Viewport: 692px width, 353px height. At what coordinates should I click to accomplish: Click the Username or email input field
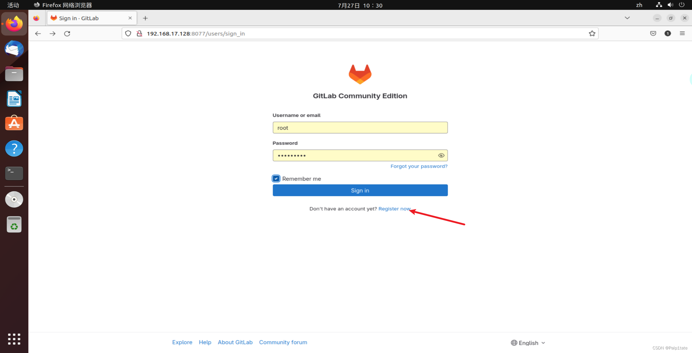tap(360, 127)
